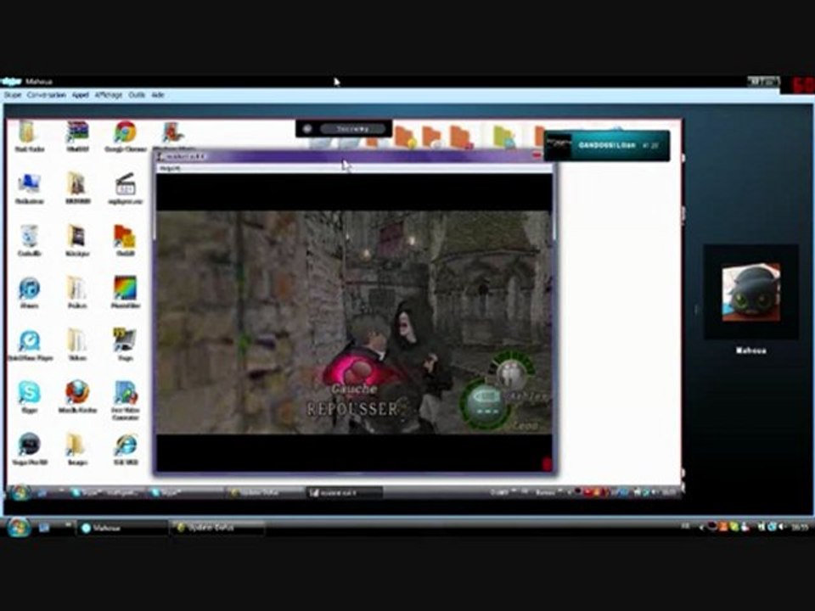The width and height of the screenshot is (815, 611).
Task: Open the flag-colored icon beside Google Chrome
Action: [77, 137]
